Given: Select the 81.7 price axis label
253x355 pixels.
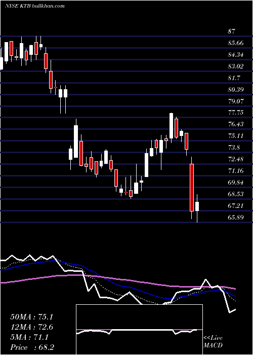Looking at the screenshot, I should (234, 78).
